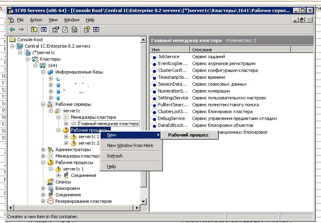Click the Резервирование кластеров red icon
The height and width of the screenshot is (223, 321).
(51, 201)
